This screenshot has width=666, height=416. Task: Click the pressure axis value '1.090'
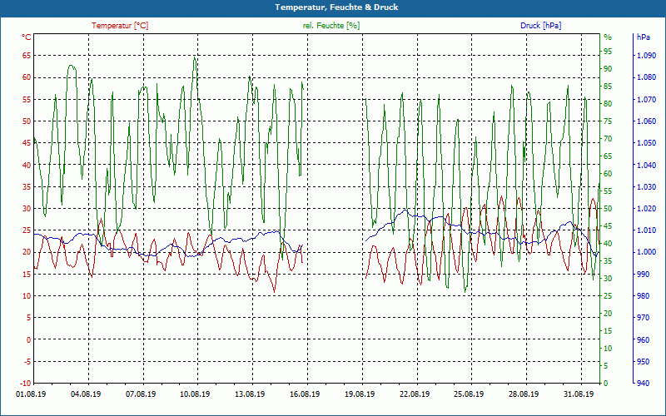647,55
